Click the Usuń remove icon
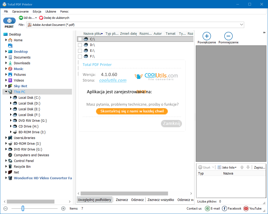268x214 pixels. tap(200, 167)
